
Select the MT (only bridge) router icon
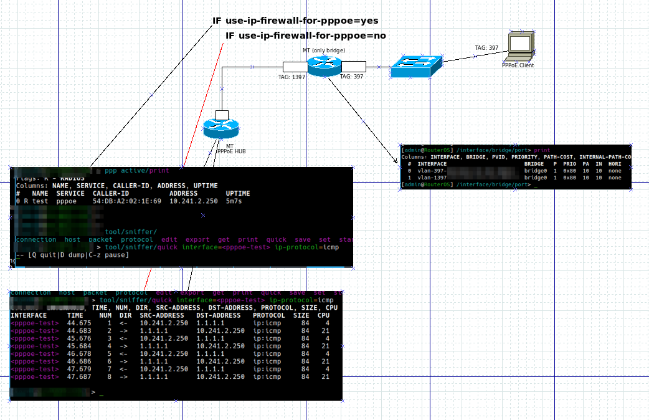click(x=324, y=65)
